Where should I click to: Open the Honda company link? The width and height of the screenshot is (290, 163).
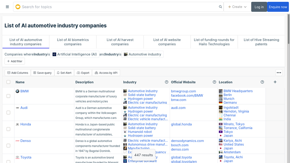coord(25,124)
